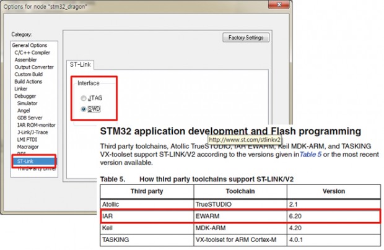Select C/C++ Compiler category
The height and width of the screenshot is (250, 384).
click(32, 53)
